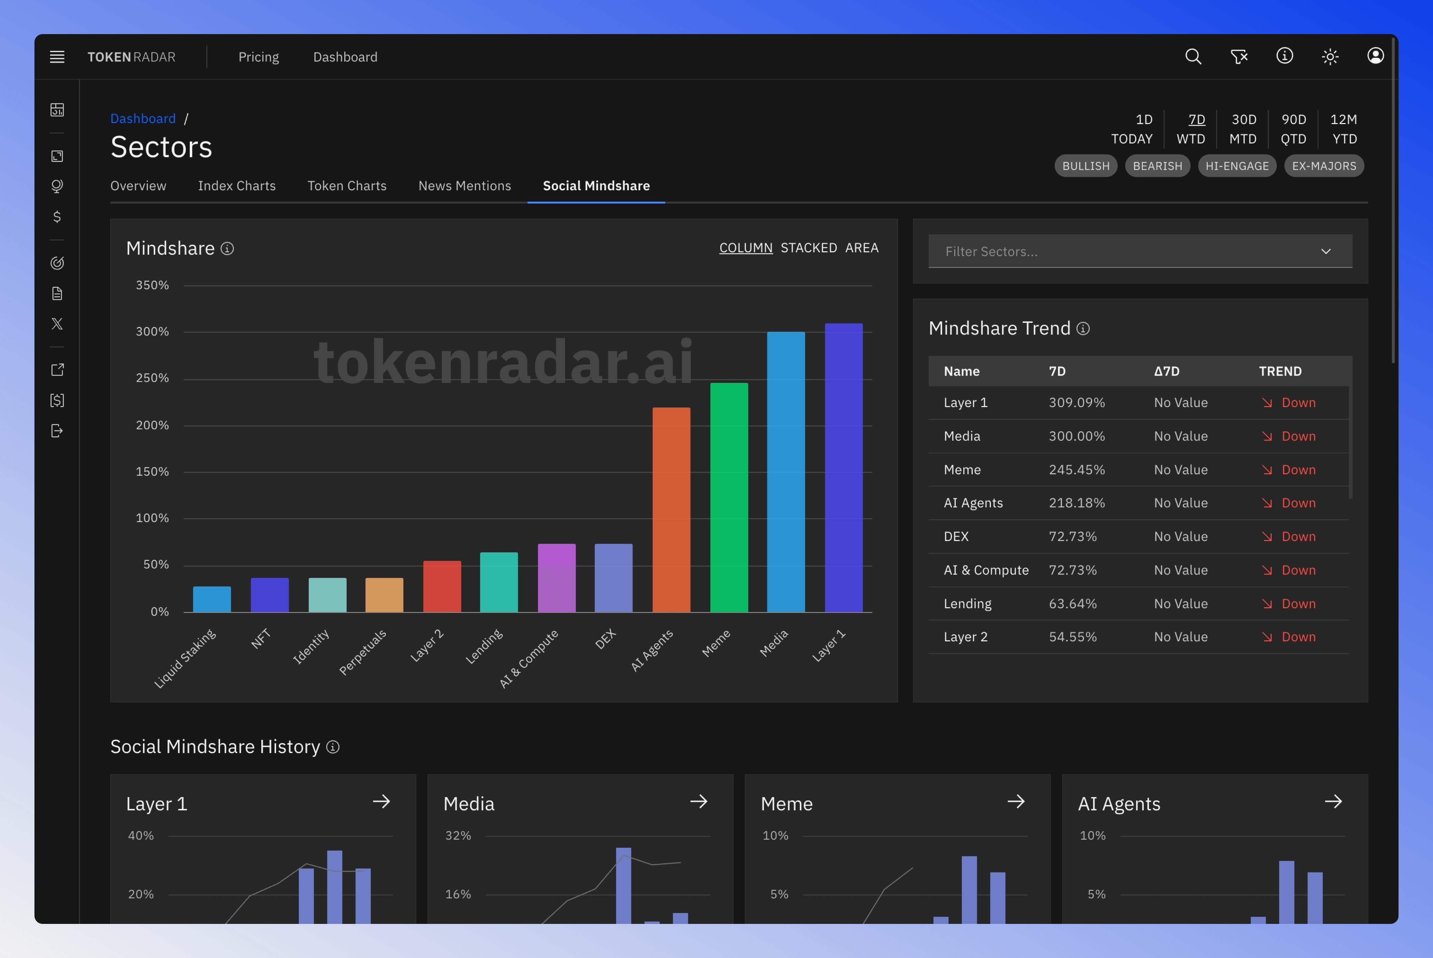Switch chart to COLUMN view
The image size is (1433, 958).
coord(745,248)
